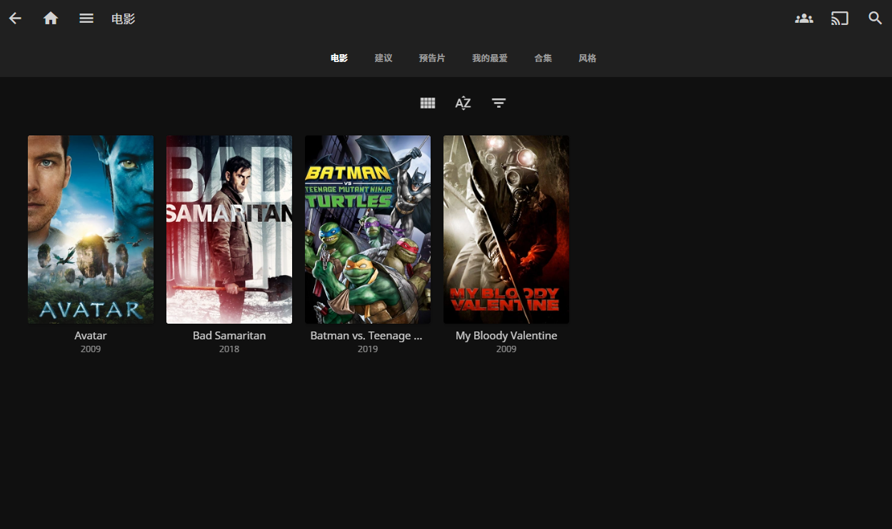Change view with the grid icon
This screenshot has height=529, width=892.
click(x=428, y=103)
